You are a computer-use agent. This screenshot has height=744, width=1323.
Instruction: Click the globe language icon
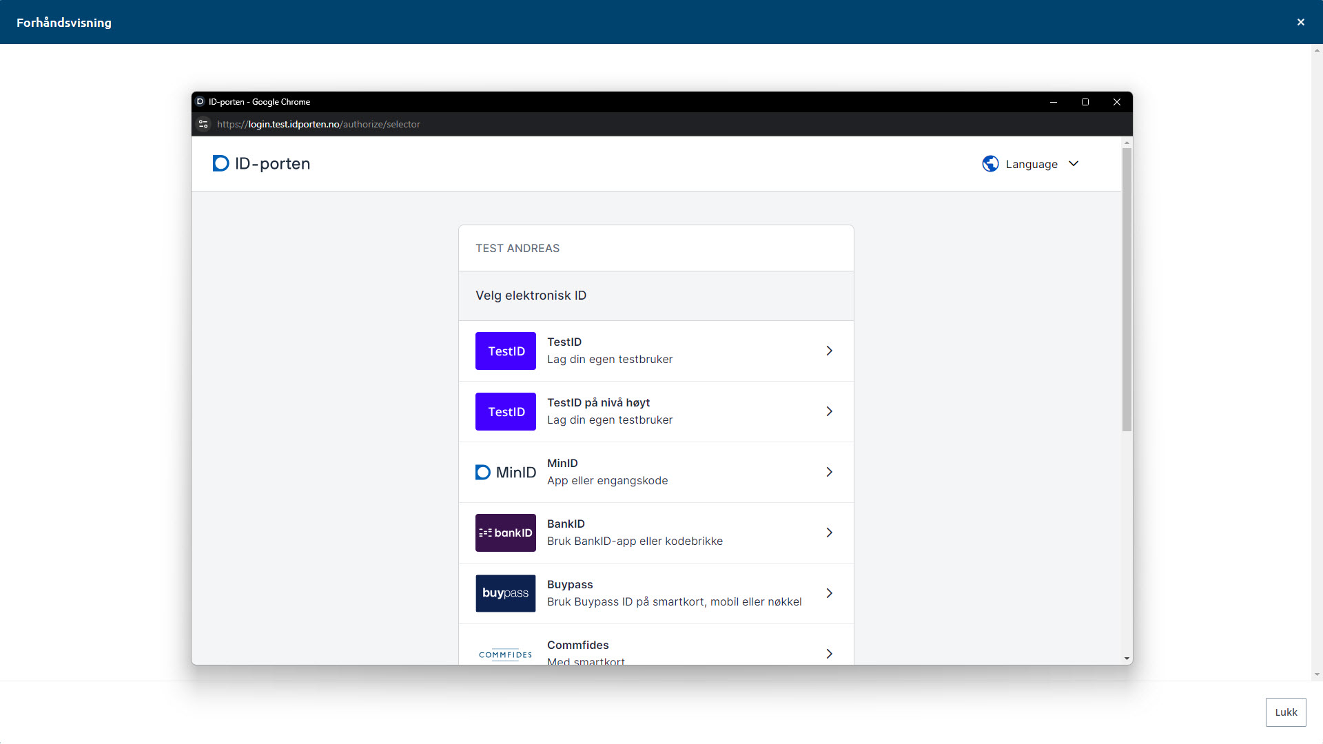tap(990, 164)
